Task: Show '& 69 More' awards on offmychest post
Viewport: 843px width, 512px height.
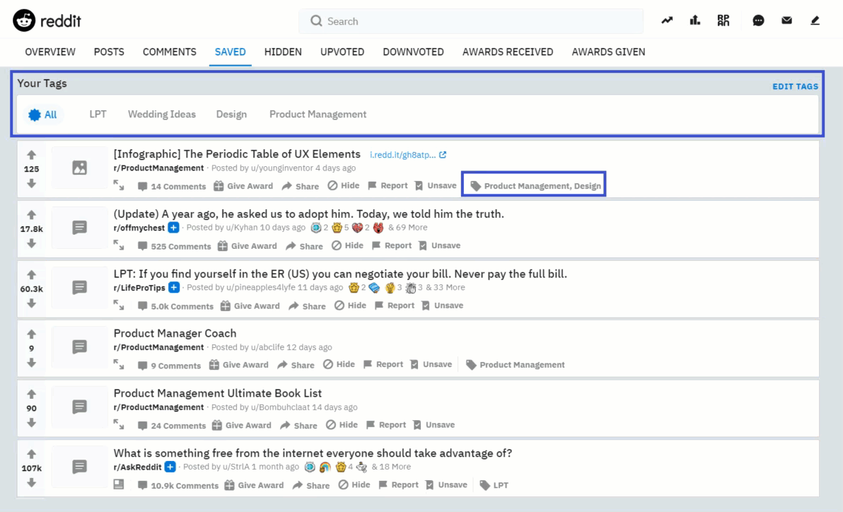Action: click(407, 228)
